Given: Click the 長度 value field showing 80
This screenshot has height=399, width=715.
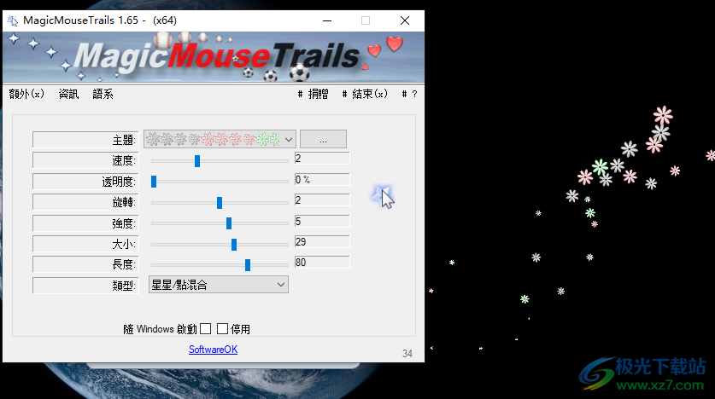Looking at the screenshot, I should pyautogui.click(x=322, y=263).
